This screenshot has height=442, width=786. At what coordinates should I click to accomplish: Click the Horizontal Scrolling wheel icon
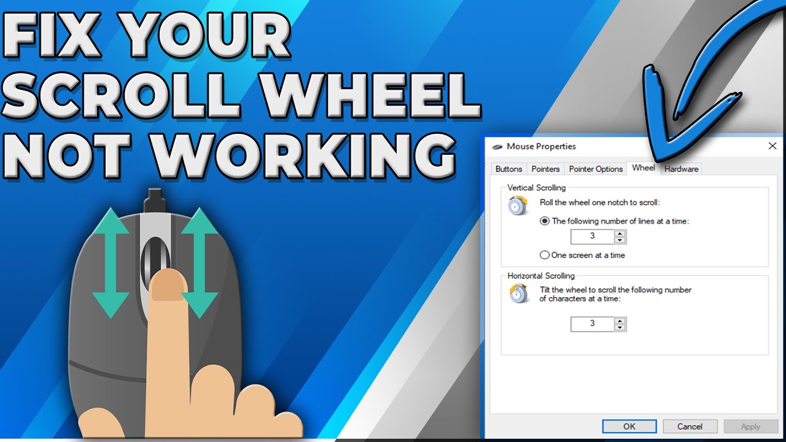coord(518,293)
